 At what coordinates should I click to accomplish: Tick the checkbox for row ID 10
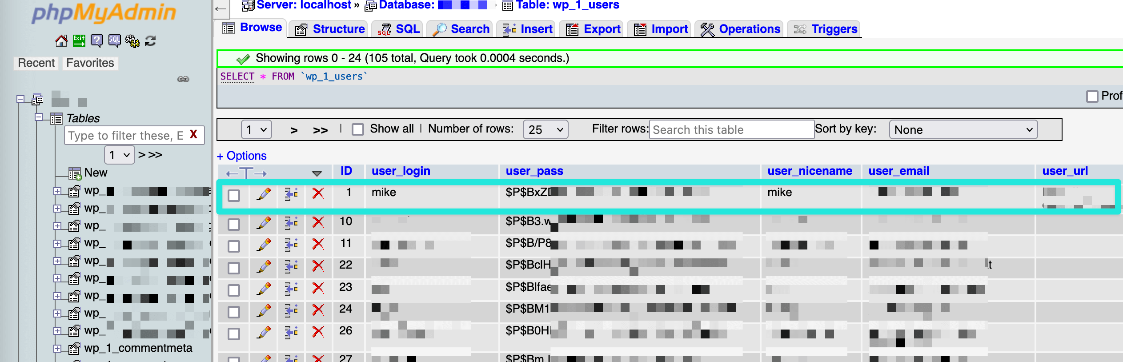234,224
